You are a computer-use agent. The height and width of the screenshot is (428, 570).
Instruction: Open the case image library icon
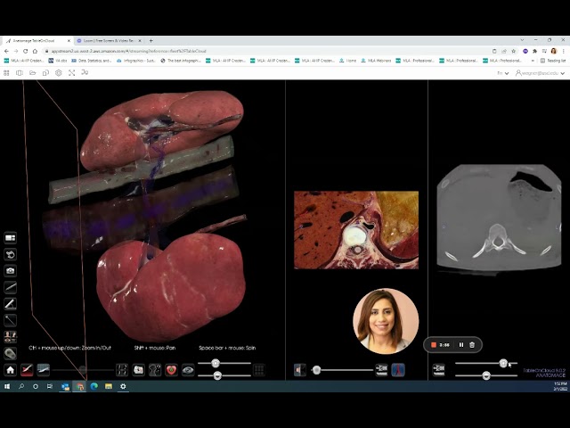[x=139, y=370]
